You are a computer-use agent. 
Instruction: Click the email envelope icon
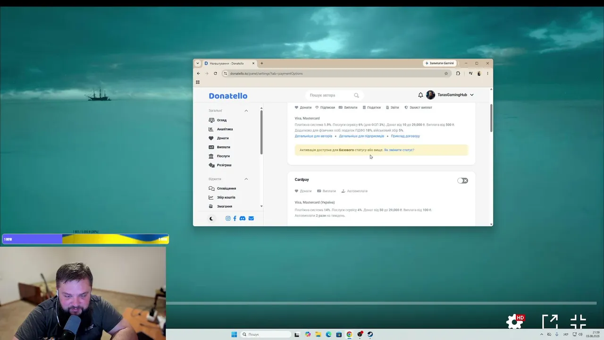[251, 218]
